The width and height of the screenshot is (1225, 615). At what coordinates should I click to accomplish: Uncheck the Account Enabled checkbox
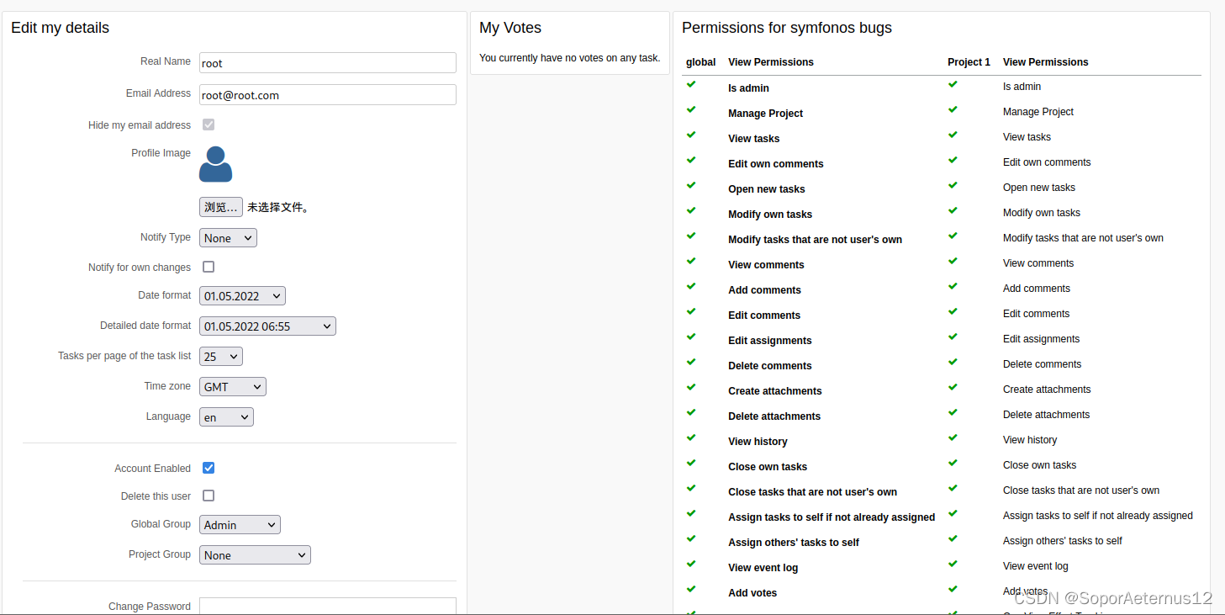209,468
